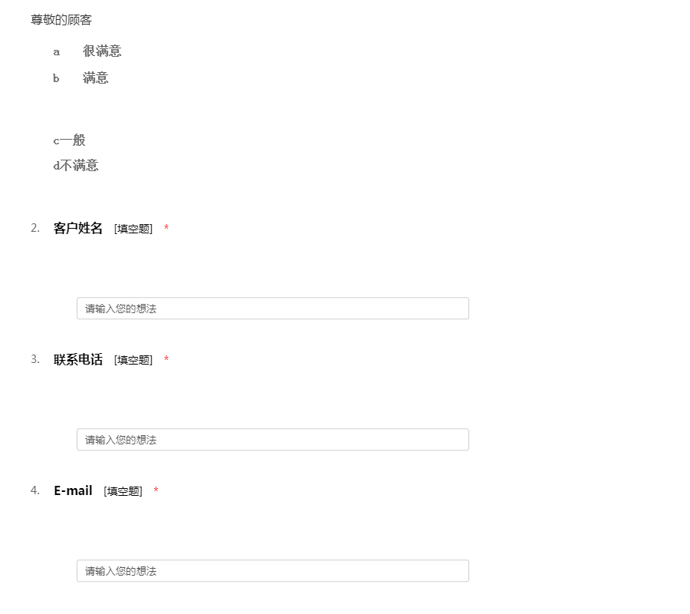This screenshot has width=690, height=614.
Task: Click the [填空题] tag beside 联系电话
Action: tap(133, 360)
